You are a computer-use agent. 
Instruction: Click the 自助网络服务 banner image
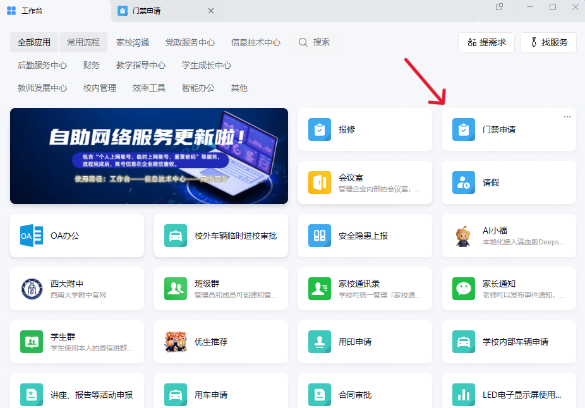[x=149, y=156]
